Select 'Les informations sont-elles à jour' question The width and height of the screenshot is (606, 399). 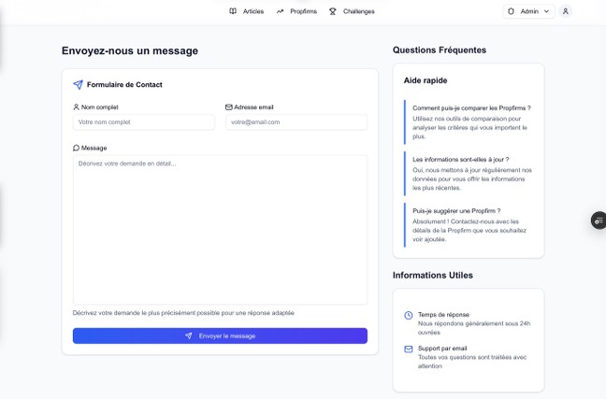tap(460, 160)
